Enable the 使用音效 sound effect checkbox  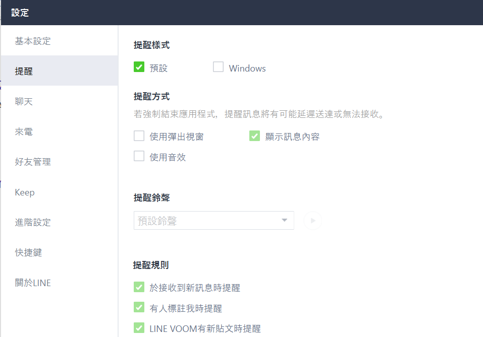tap(139, 156)
